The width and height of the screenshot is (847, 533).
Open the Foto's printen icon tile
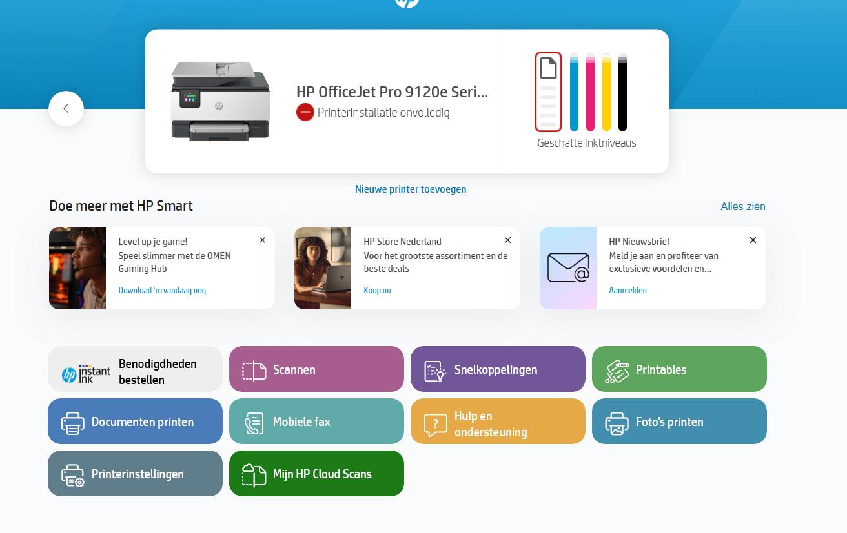coord(617,423)
